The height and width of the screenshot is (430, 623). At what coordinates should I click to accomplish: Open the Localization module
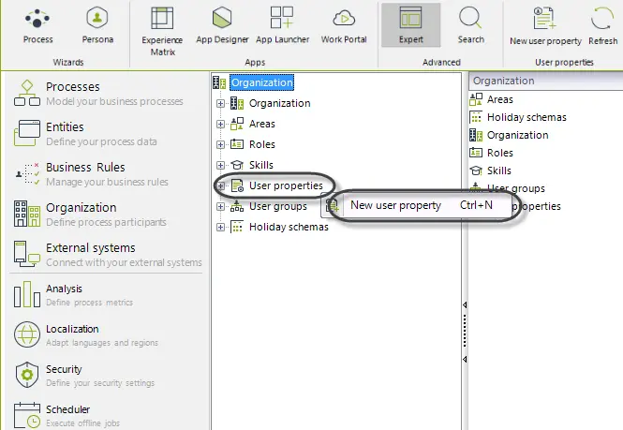(85, 335)
